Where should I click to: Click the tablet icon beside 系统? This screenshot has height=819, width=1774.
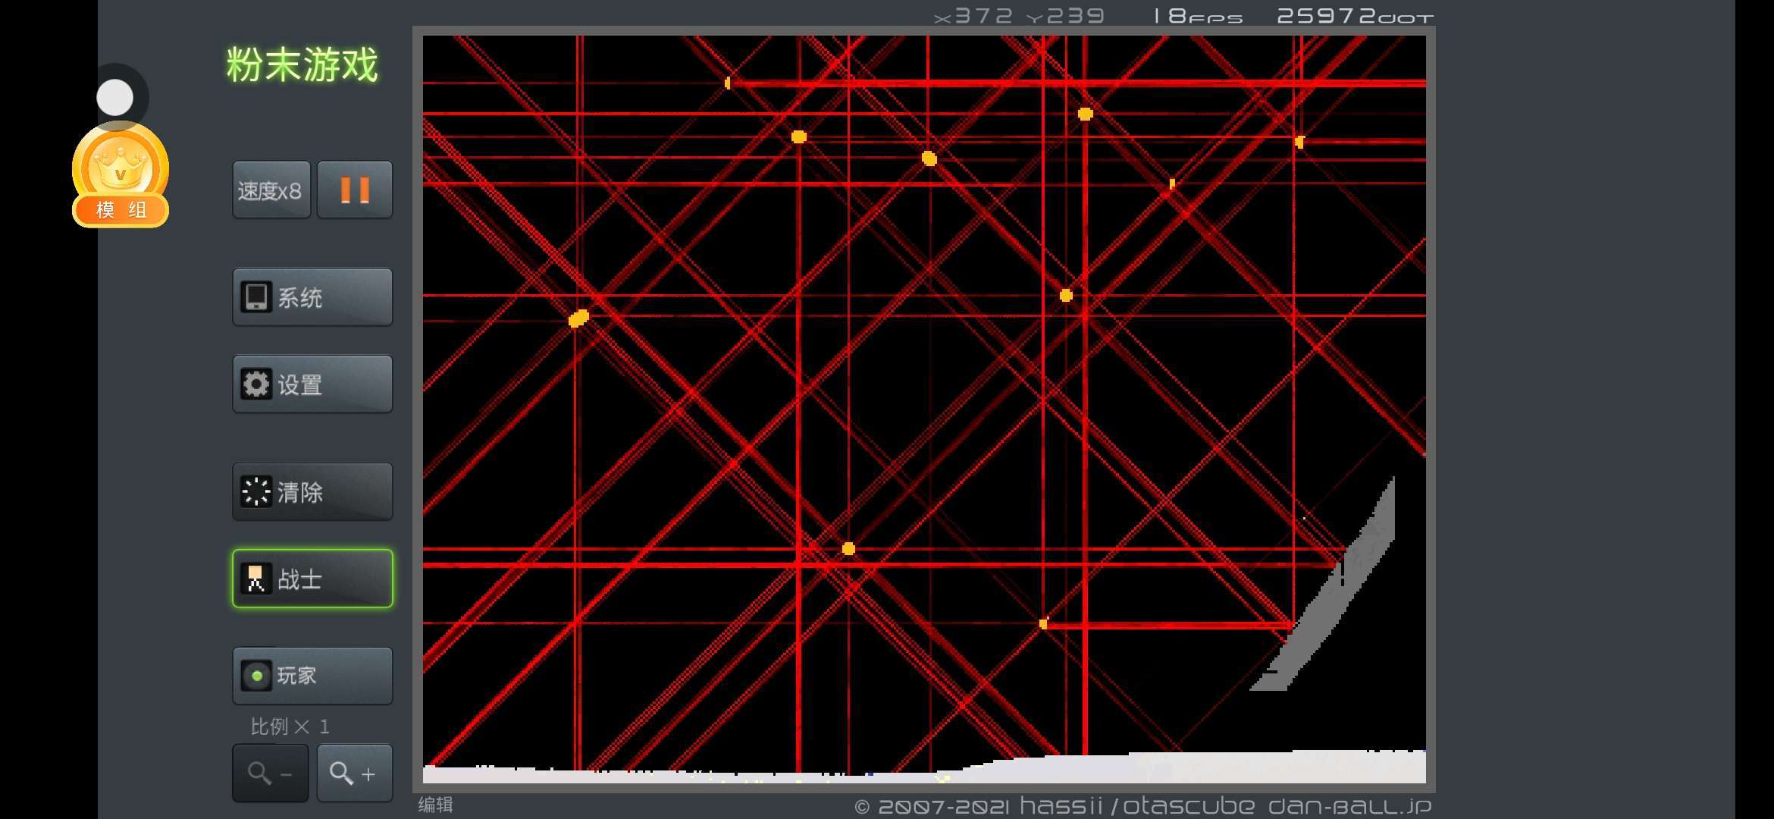(256, 297)
